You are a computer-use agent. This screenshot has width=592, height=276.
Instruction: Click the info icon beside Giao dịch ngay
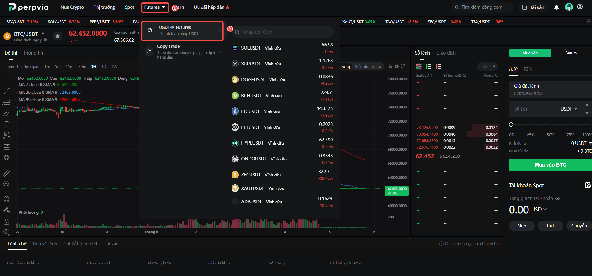point(45,40)
